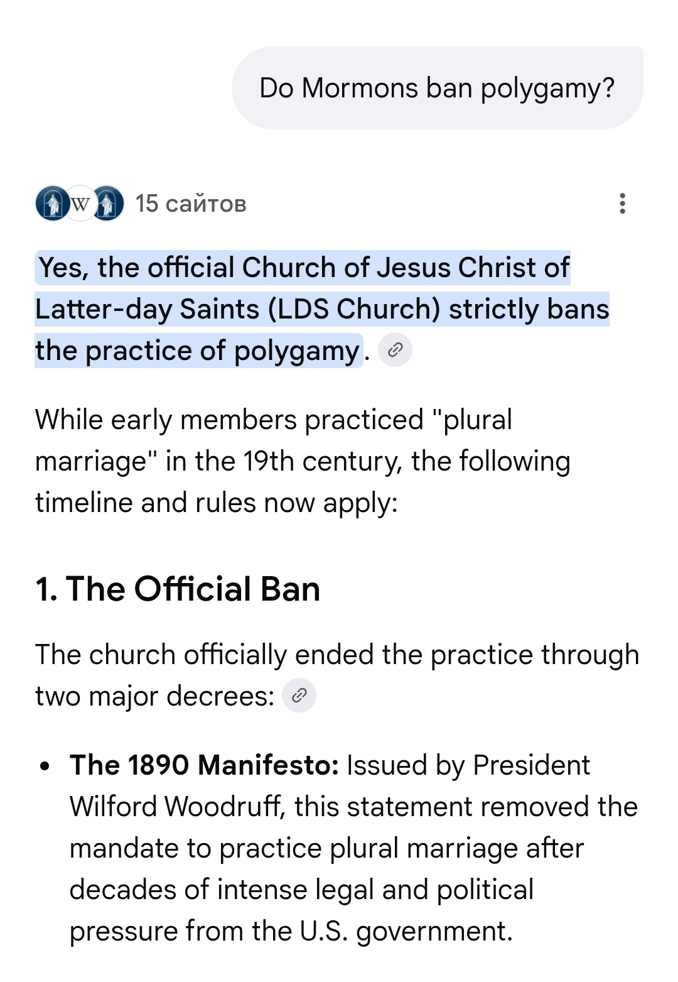Screen dimensions: 678x982
Task: Click the '1. The Official Ban' heading
Action: coord(178,589)
